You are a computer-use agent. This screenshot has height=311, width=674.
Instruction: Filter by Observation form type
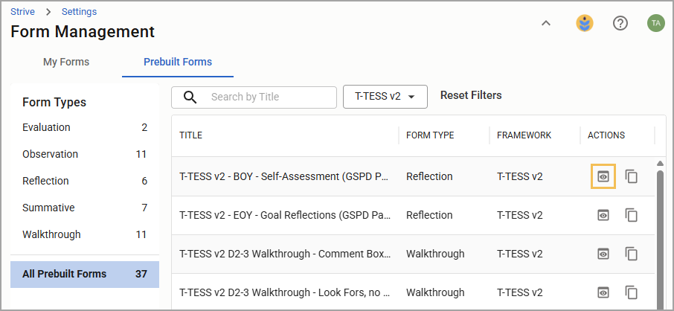(x=85, y=154)
